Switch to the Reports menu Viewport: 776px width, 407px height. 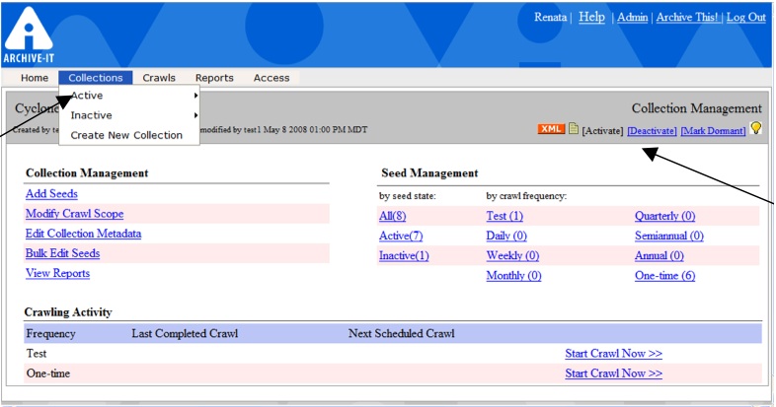pos(214,78)
